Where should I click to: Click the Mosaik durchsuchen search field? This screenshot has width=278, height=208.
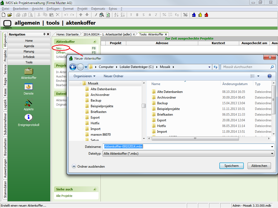(248, 67)
